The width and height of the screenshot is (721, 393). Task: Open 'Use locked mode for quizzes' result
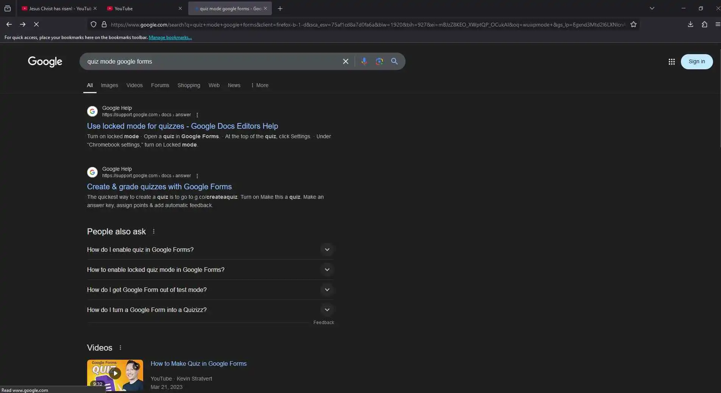[183, 126]
